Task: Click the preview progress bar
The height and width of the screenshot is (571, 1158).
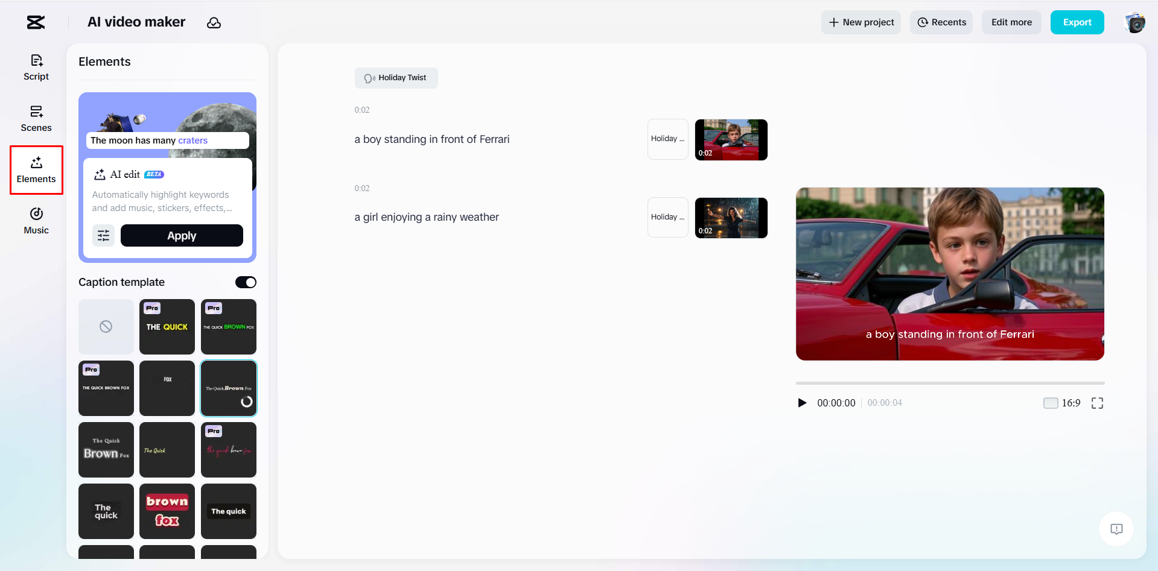Action: [x=950, y=383]
